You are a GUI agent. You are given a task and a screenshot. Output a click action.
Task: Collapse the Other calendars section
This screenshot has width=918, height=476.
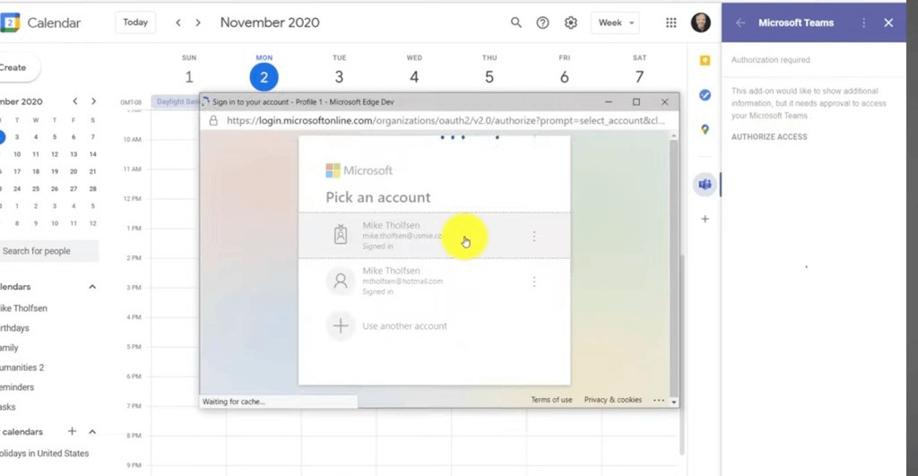92,431
